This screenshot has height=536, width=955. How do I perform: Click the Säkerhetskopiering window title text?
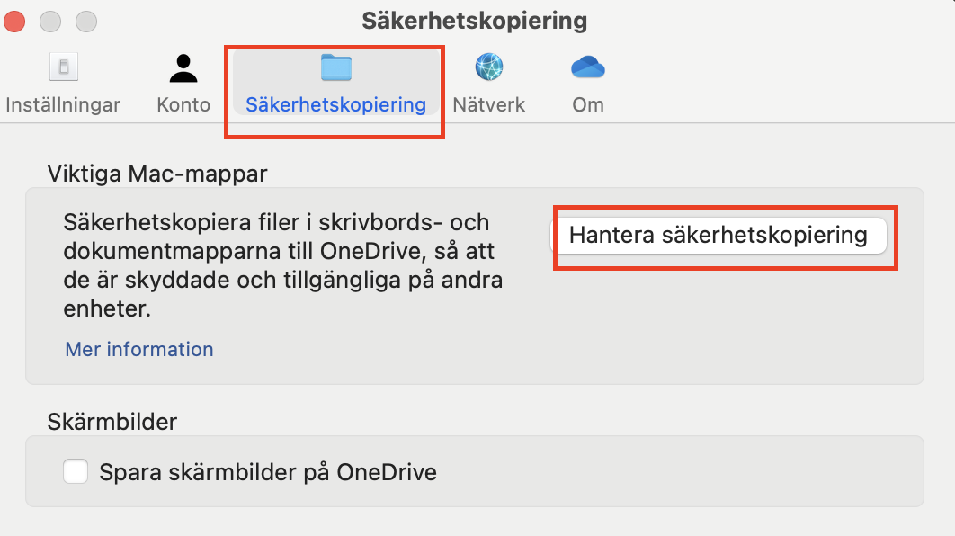click(474, 21)
